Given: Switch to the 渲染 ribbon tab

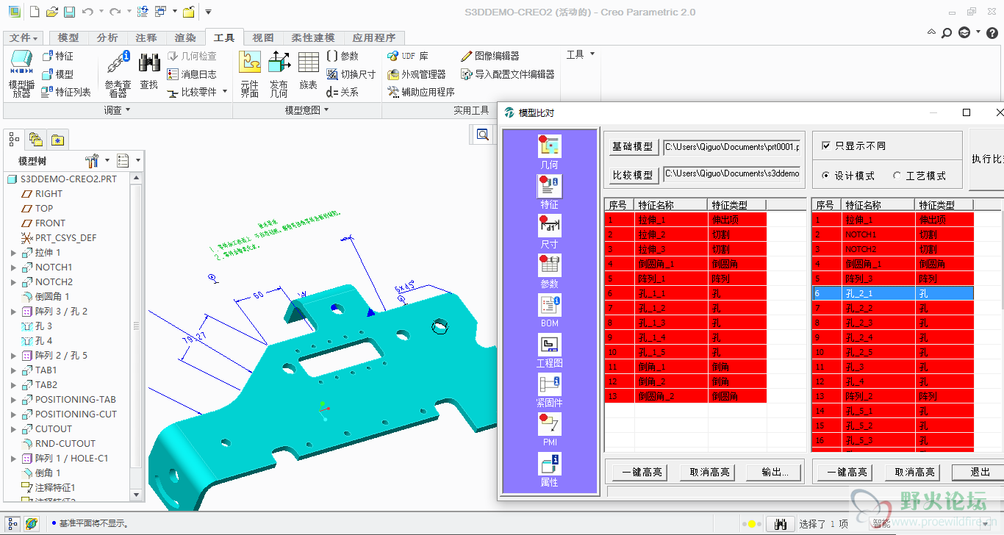Looking at the screenshot, I should pyautogui.click(x=185, y=37).
